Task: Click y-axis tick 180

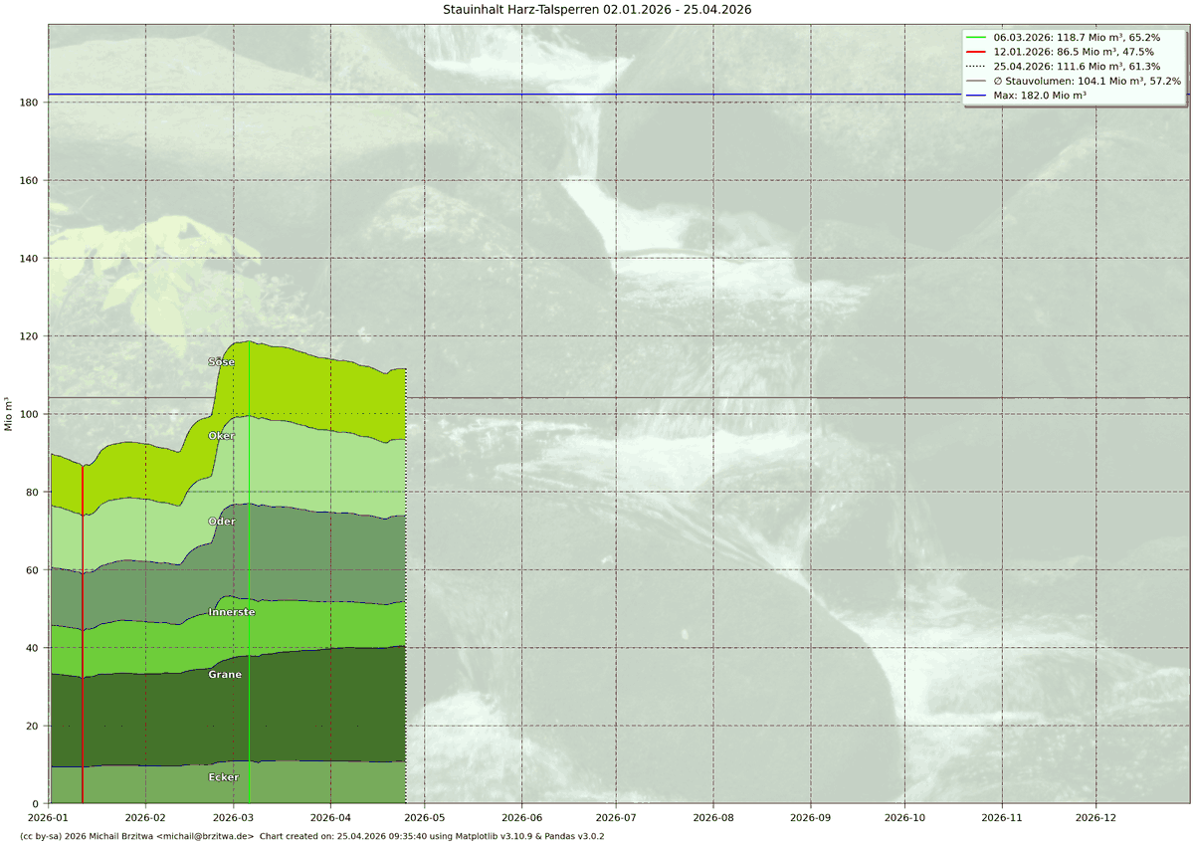Action: pos(29,103)
